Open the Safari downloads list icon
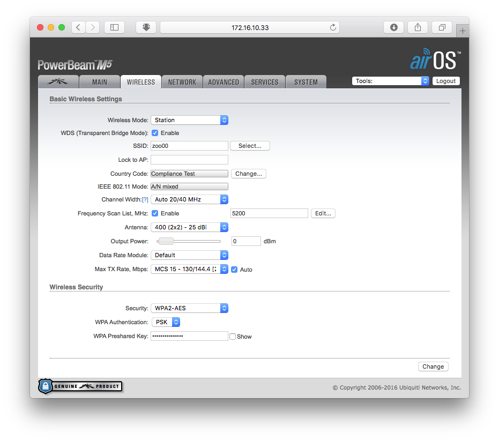 click(x=393, y=27)
